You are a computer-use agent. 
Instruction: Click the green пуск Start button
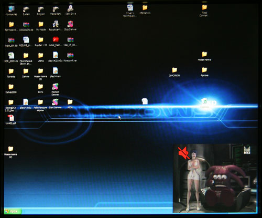coord(13,211)
